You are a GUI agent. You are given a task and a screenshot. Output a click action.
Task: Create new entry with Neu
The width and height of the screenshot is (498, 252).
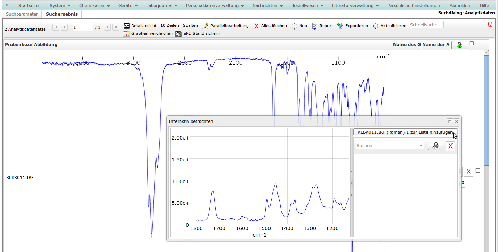(299, 26)
